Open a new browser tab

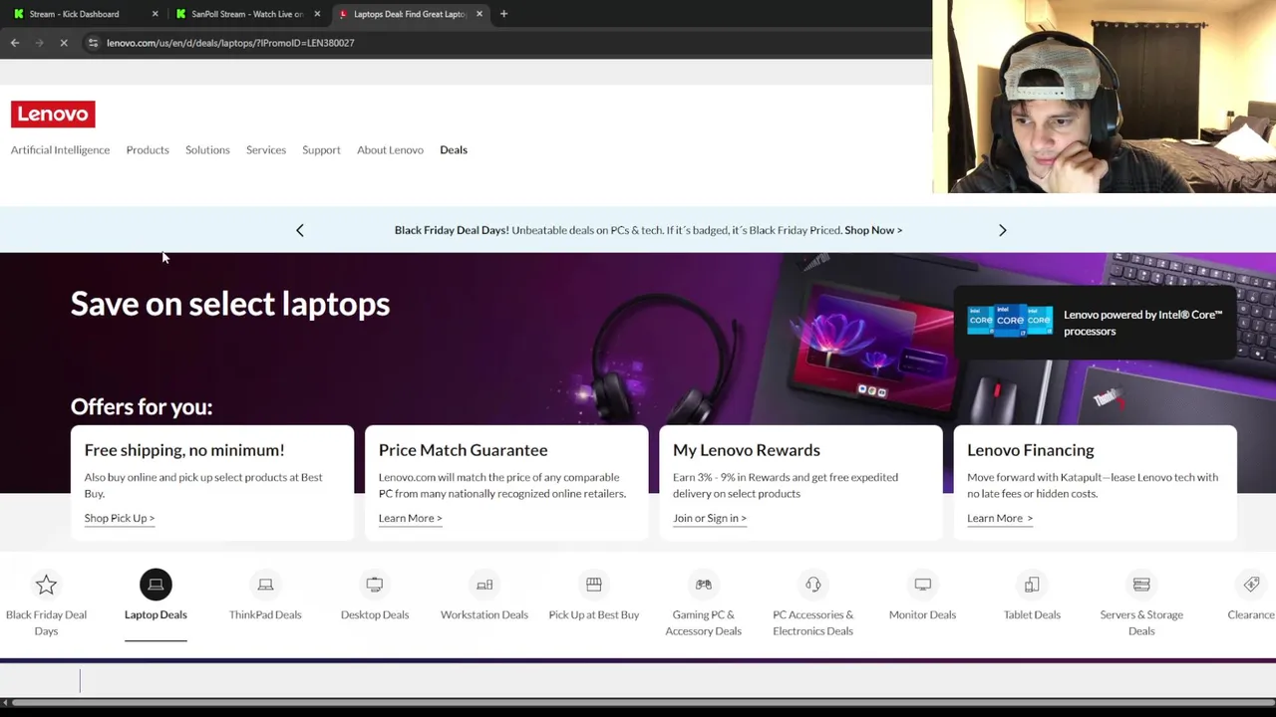click(x=503, y=14)
